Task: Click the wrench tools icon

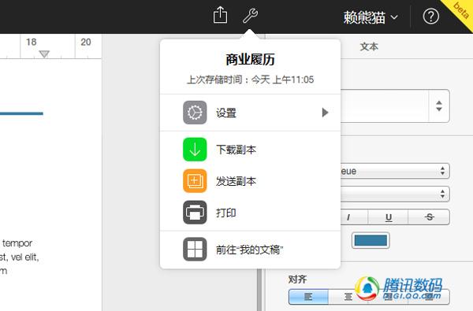Action: [250, 16]
